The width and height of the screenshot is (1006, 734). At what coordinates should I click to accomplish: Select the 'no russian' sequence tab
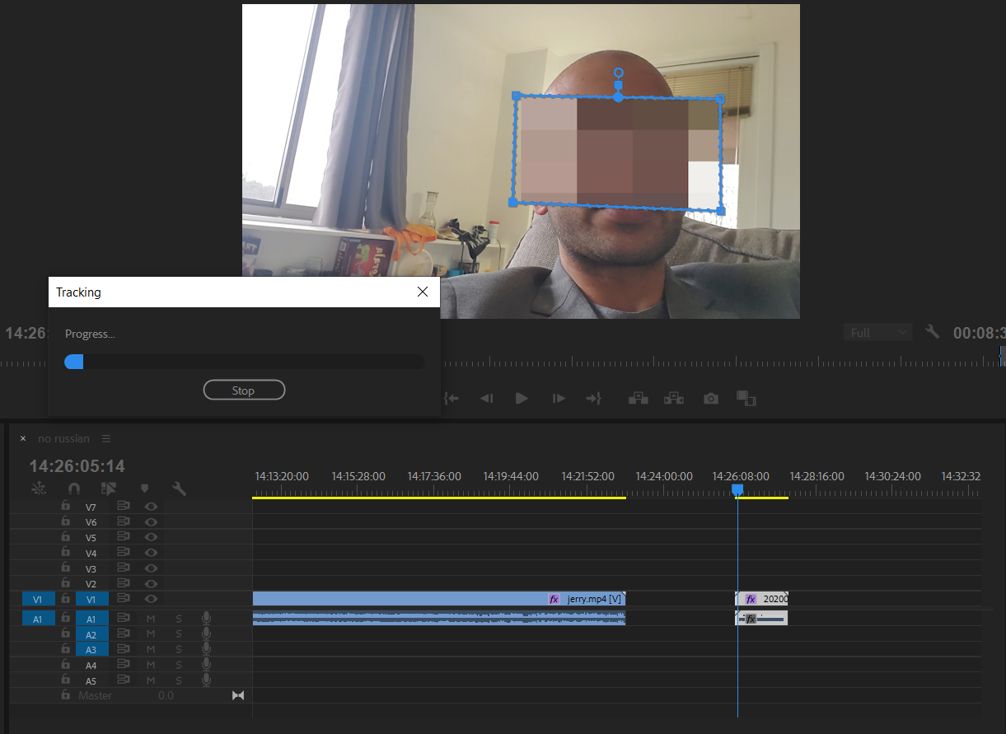63,439
